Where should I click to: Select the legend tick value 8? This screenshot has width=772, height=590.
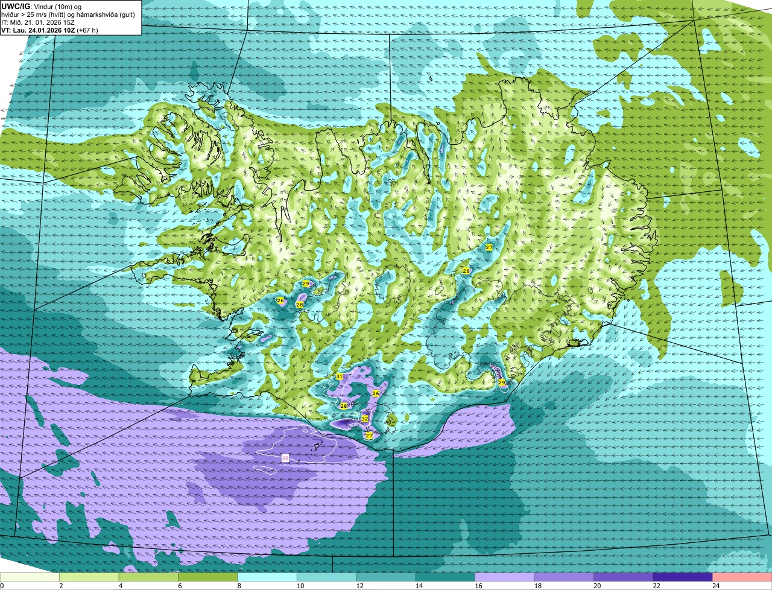pos(239,586)
